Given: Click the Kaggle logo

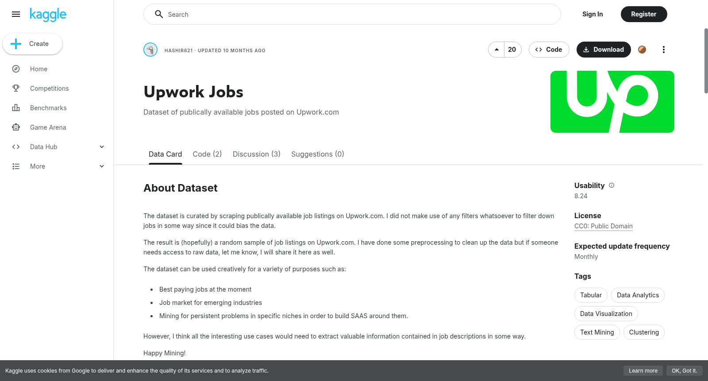Looking at the screenshot, I should [48, 15].
